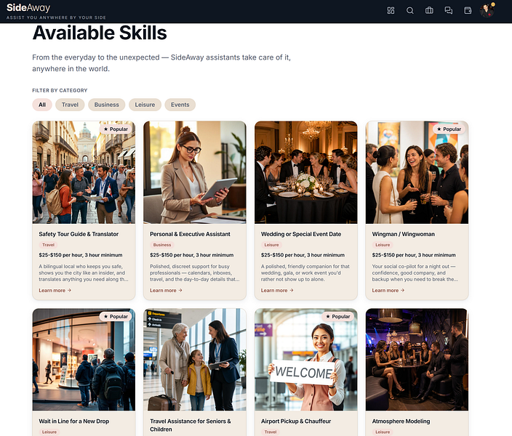Click the Leisure tag on Wait in Line card
Image resolution: width=512 pixels, height=436 pixels.
[x=49, y=432]
